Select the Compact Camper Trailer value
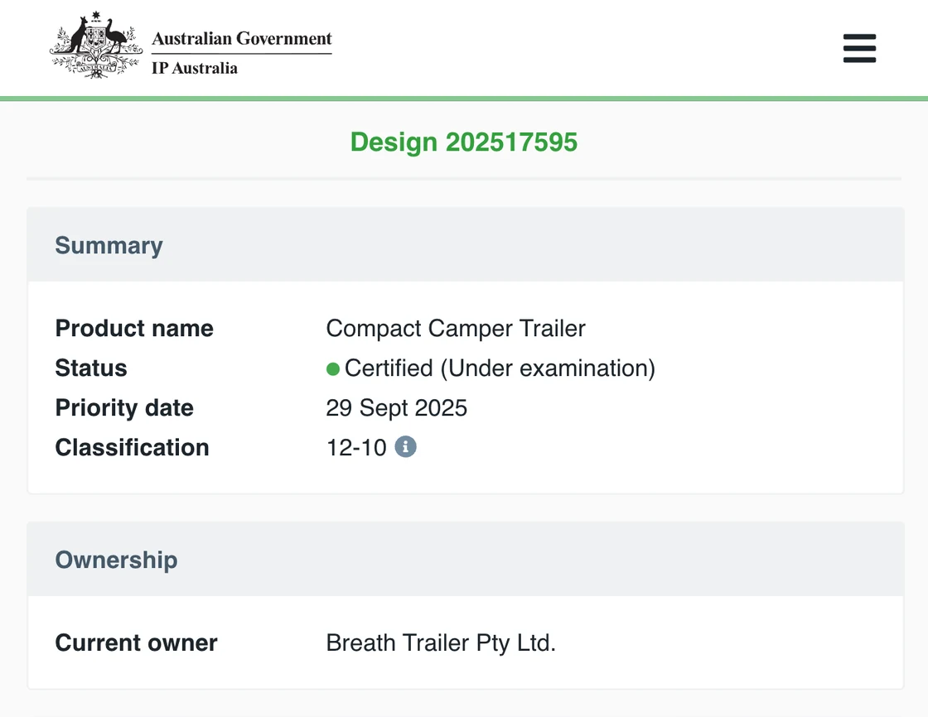 pyautogui.click(x=456, y=329)
